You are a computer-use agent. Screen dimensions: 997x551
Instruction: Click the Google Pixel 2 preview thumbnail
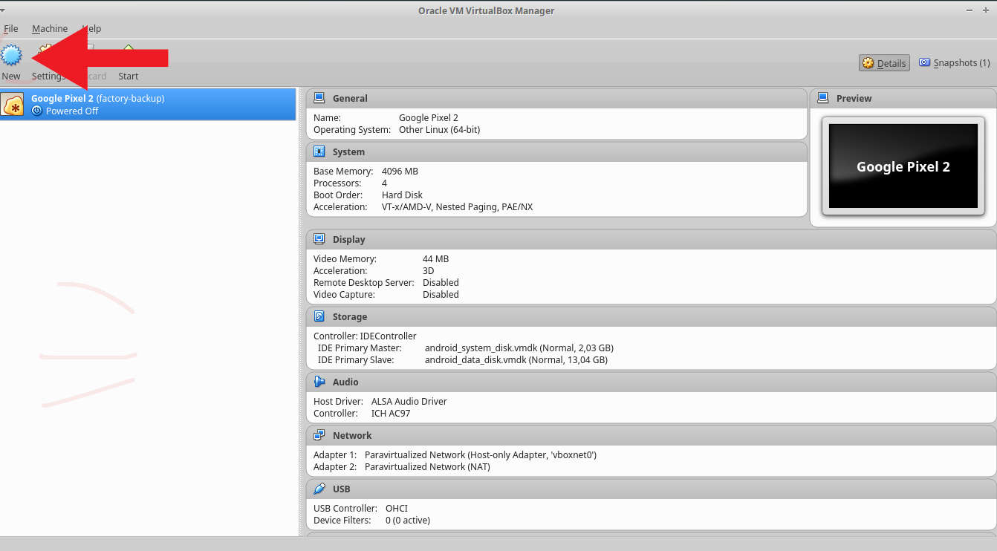click(903, 166)
